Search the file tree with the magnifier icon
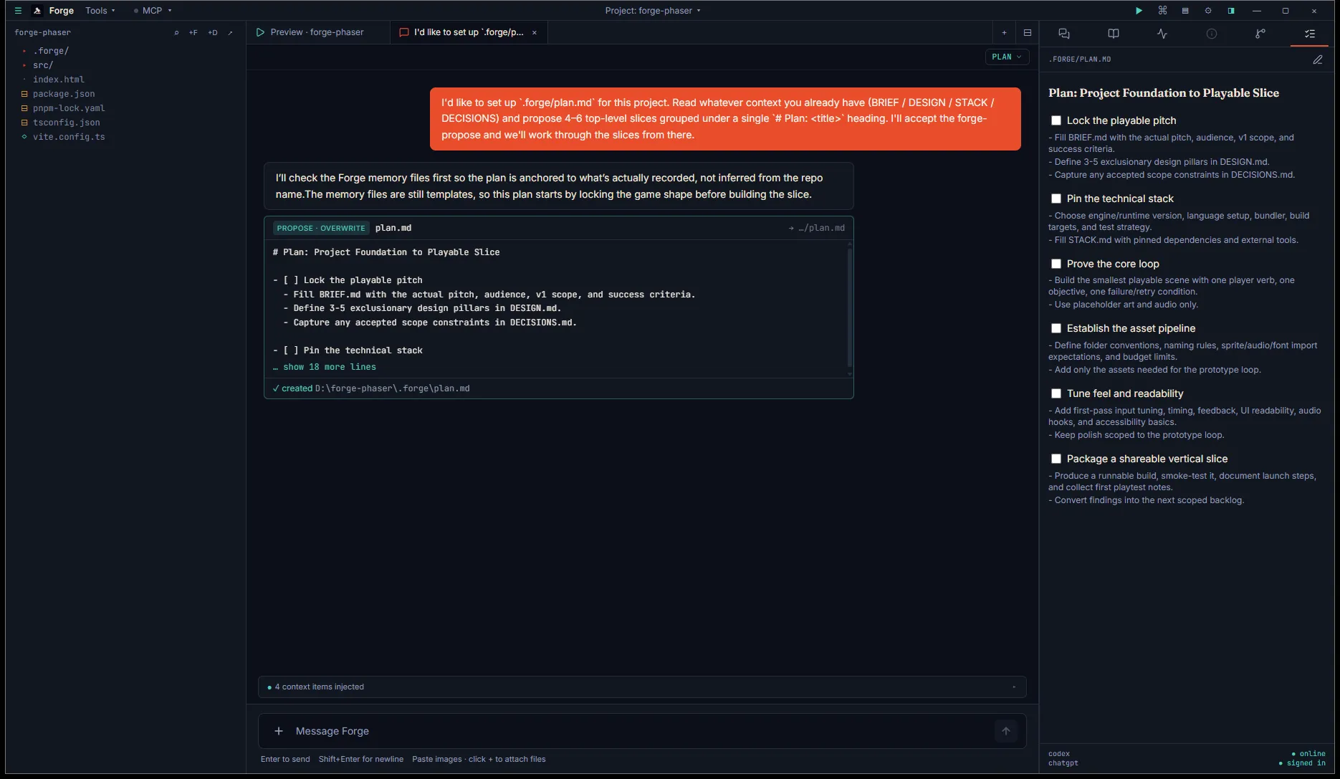Image resolution: width=1340 pixels, height=779 pixels. pos(176,32)
